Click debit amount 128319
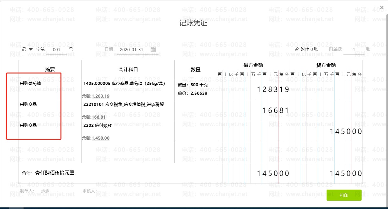The height and width of the screenshot is (209, 388). [273, 89]
